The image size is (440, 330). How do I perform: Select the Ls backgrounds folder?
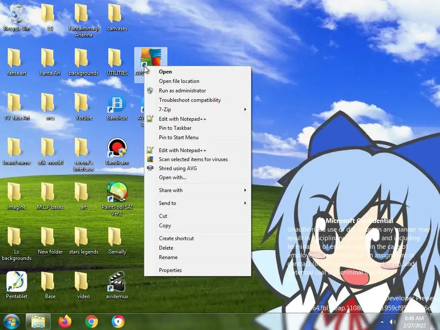17,244
